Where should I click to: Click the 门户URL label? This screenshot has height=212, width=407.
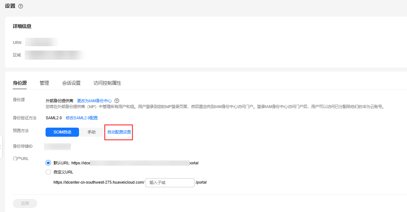[20, 159]
